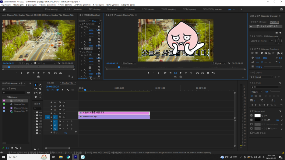Toggle Stroke checkbox in Appearance

(x=252, y=120)
